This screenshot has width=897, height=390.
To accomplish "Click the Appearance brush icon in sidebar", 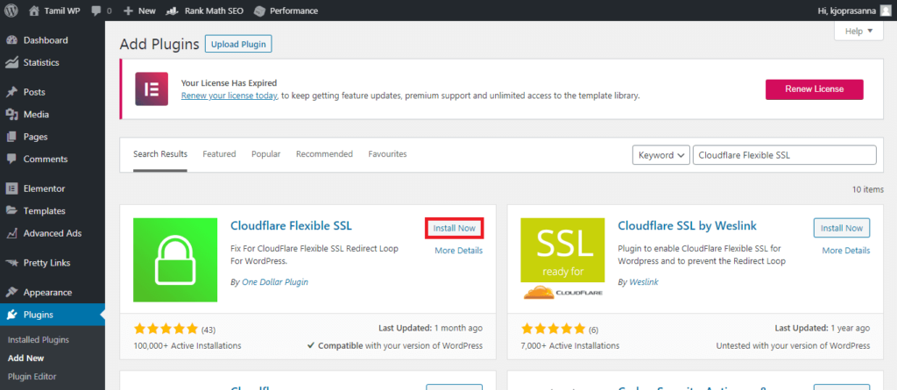I will pyautogui.click(x=11, y=292).
